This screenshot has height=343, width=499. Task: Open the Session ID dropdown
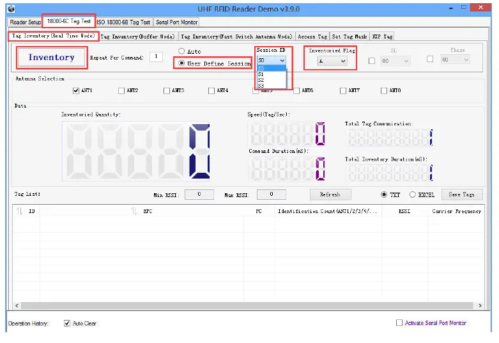tap(271, 60)
